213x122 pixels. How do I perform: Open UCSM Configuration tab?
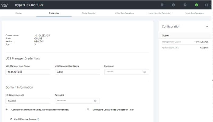point(124,13)
